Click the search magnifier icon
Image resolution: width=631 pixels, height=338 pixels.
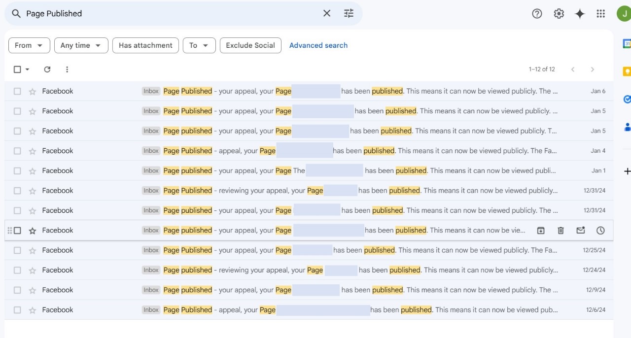16,14
